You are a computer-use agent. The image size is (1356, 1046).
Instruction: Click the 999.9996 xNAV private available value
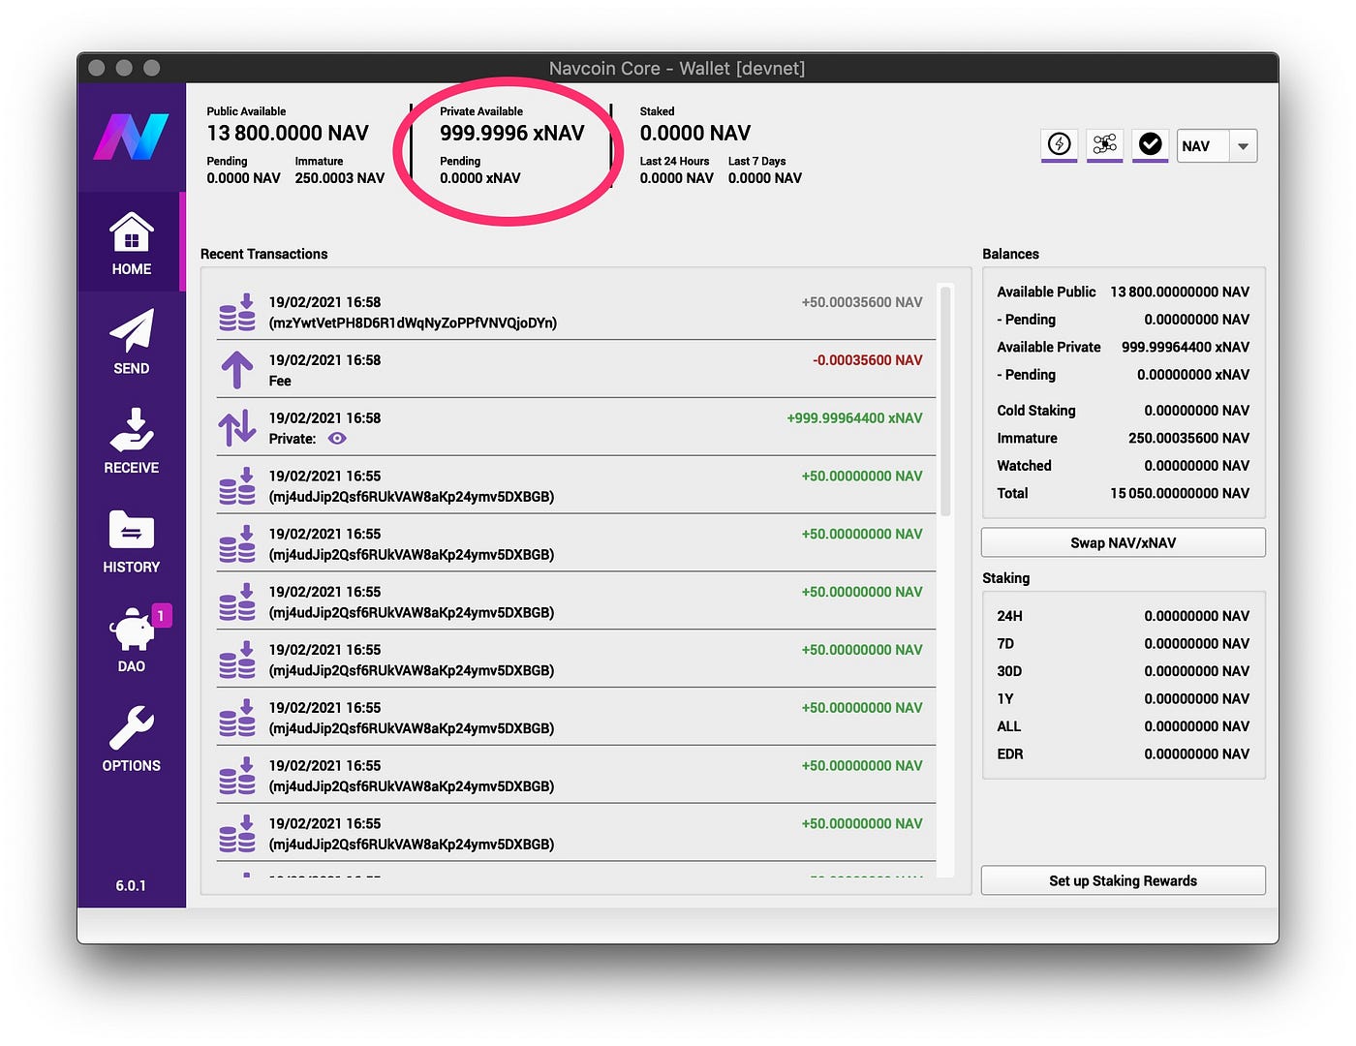pos(512,134)
